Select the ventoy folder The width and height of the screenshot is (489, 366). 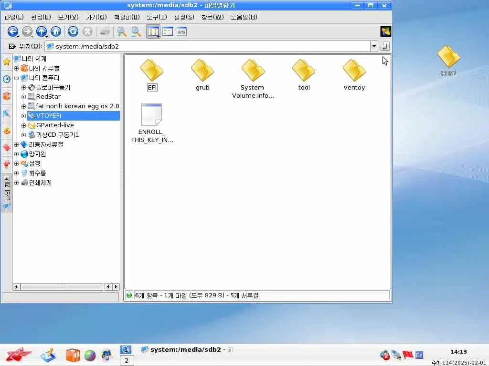(354, 75)
